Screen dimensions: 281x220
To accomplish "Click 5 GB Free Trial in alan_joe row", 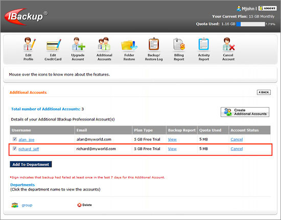I will pyautogui.click(x=147, y=139).
